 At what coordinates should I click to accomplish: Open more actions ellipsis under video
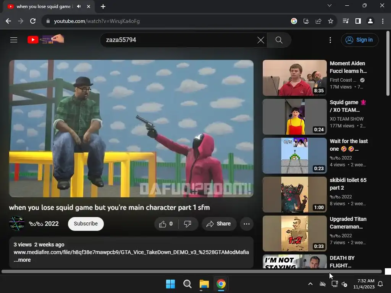(247, 224)
